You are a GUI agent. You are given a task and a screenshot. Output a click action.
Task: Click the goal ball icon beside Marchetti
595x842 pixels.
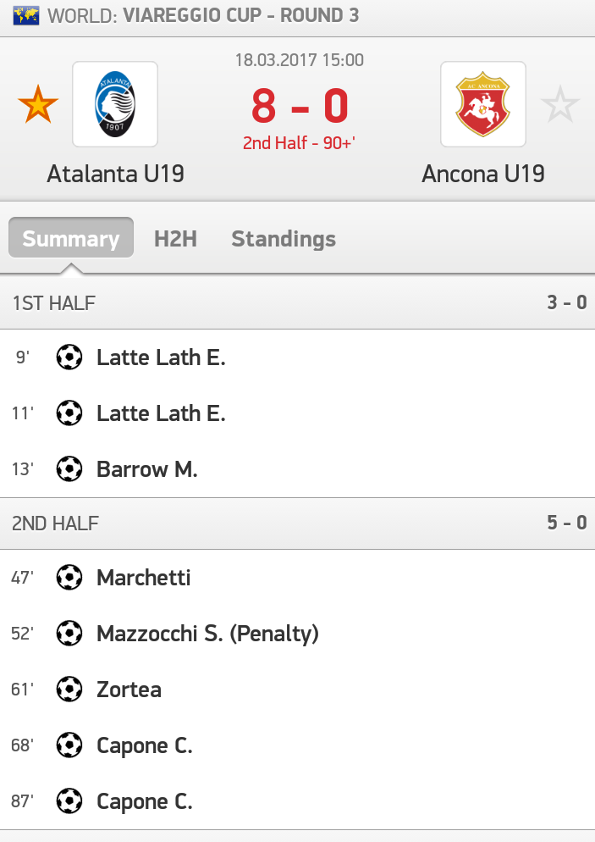pyautogui.click(x=69, y=578)
